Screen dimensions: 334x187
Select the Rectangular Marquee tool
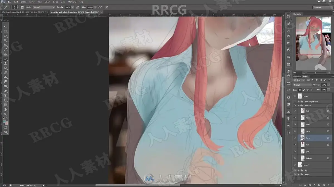[x=5, y=32]
